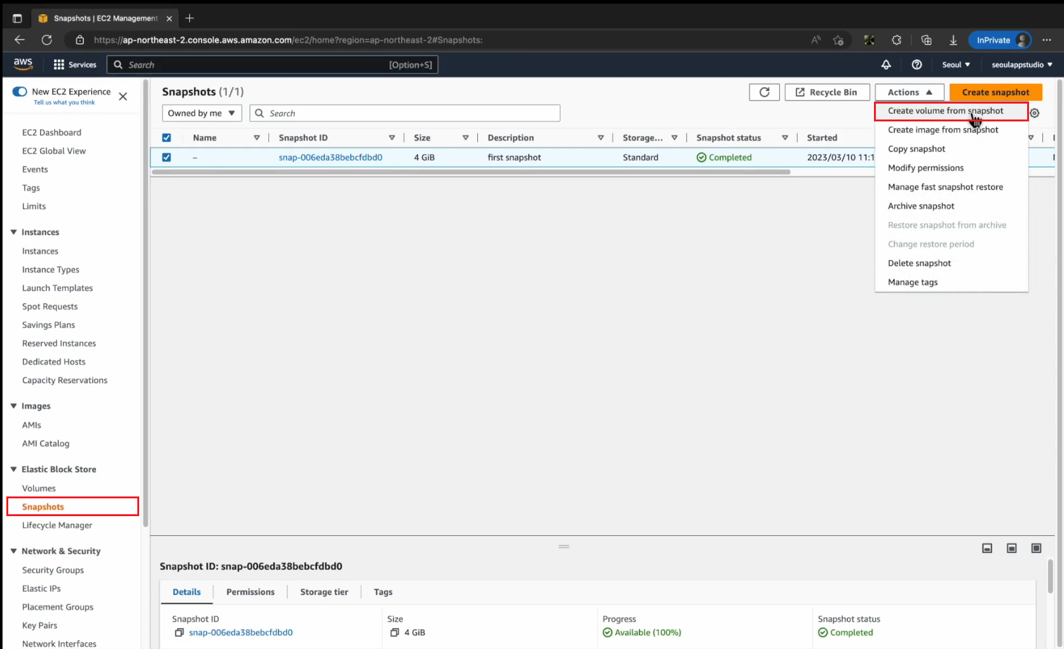Open a new browser tab

(x=189, y=18)
